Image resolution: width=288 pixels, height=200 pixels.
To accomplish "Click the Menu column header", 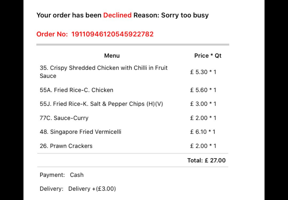I will click(112, 56).
